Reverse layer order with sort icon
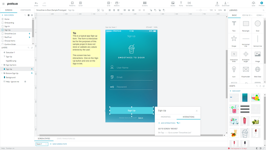This screenshot has height=150, width=266. pyautogui.click(x=32, y=48)
